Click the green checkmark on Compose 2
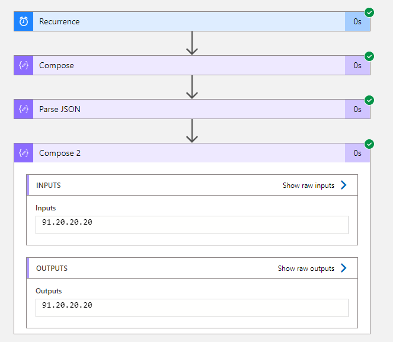This screenshot has width=393, height=342. click(369, 144)
